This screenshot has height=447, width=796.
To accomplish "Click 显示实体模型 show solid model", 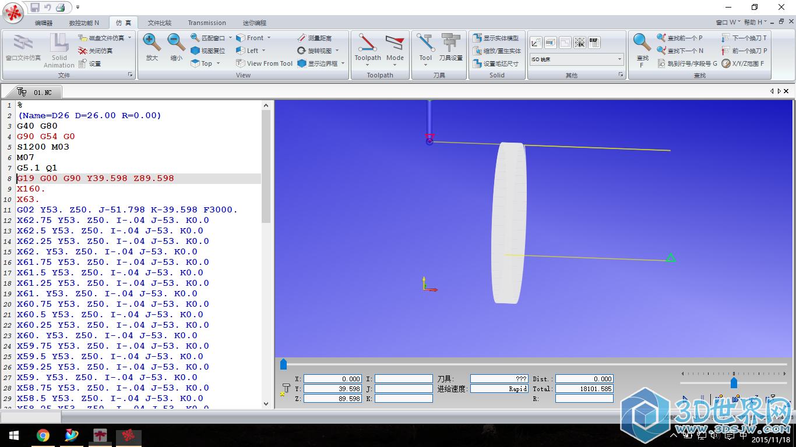I will click(x=496, y=38).
